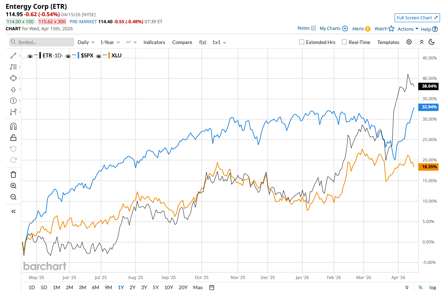Collapse the left drawing toolbar
Screen dimensions: 446x292
coord(13,211)
